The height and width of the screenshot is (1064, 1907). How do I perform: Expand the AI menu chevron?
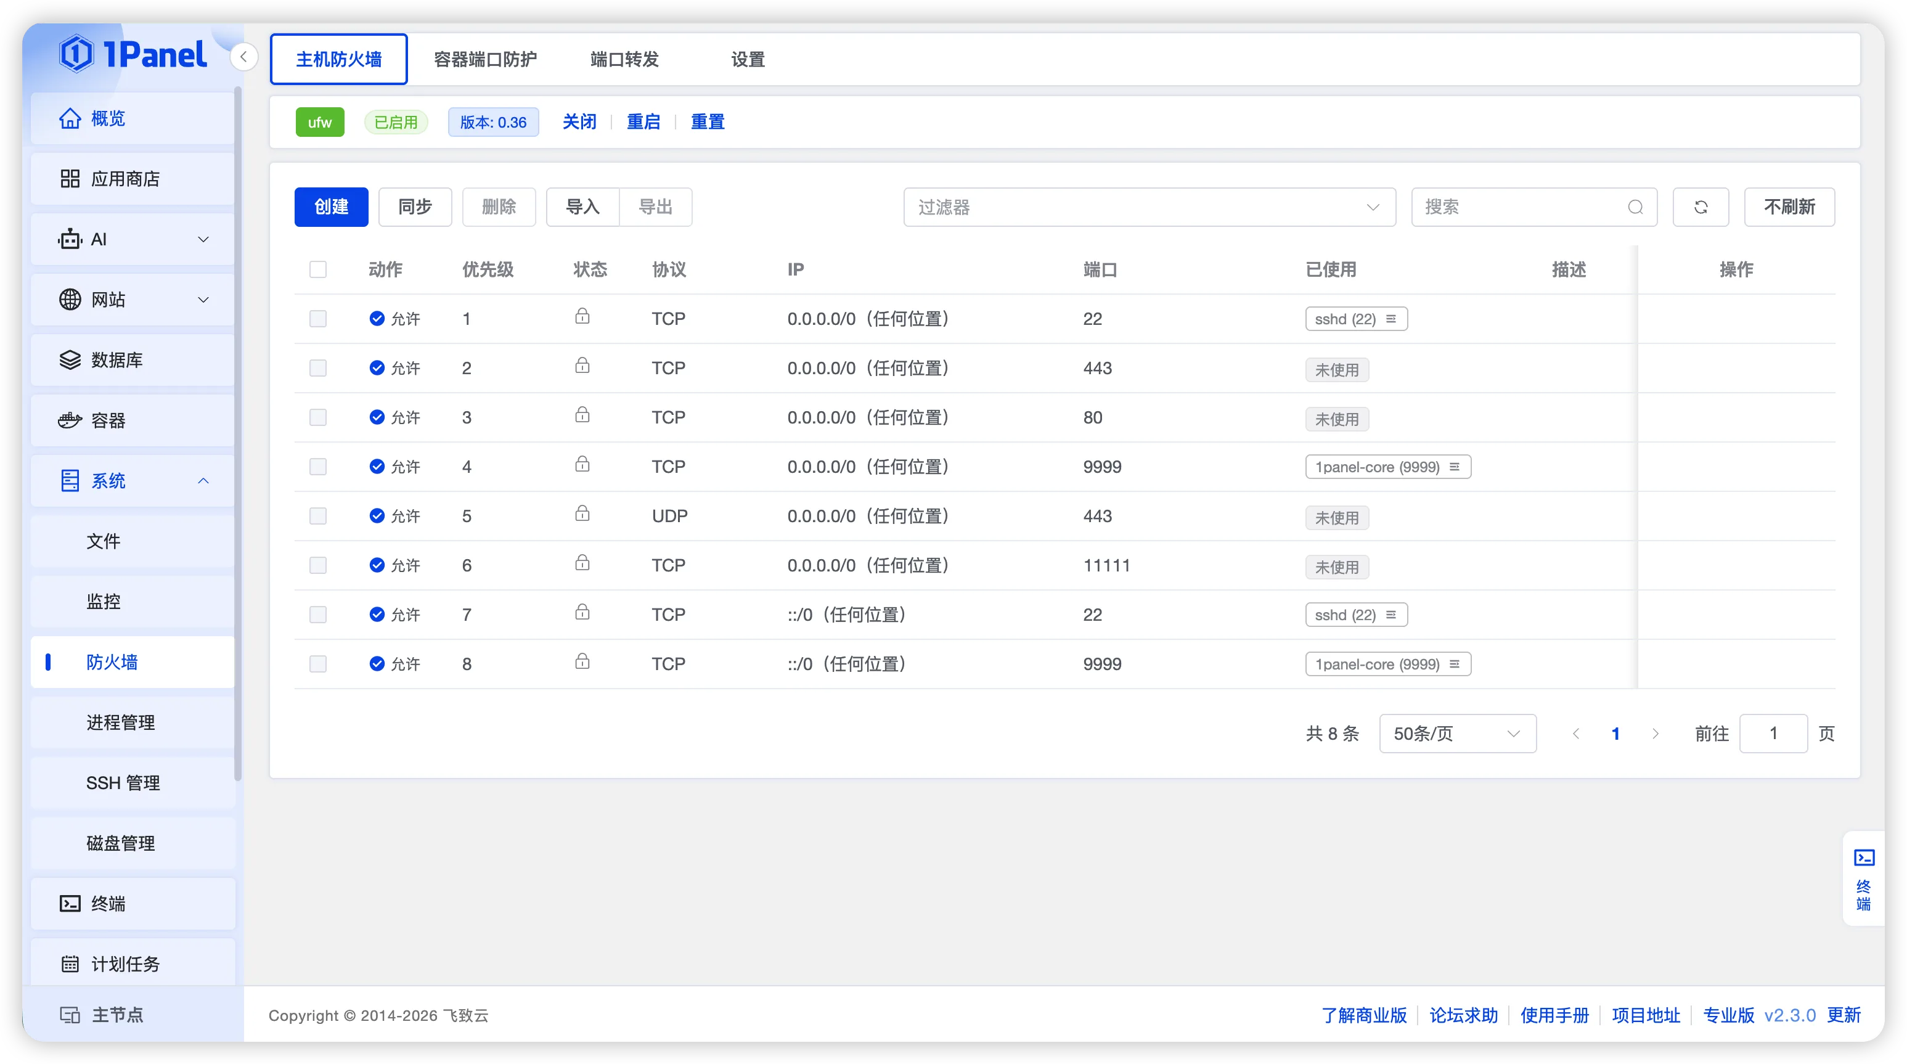pos(203,239)
